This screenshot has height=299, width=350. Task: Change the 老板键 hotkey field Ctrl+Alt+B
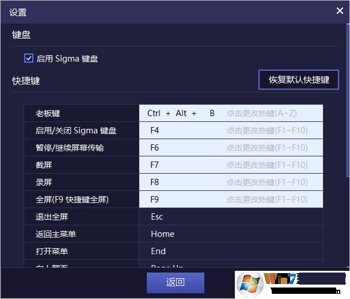coord(231,113)
